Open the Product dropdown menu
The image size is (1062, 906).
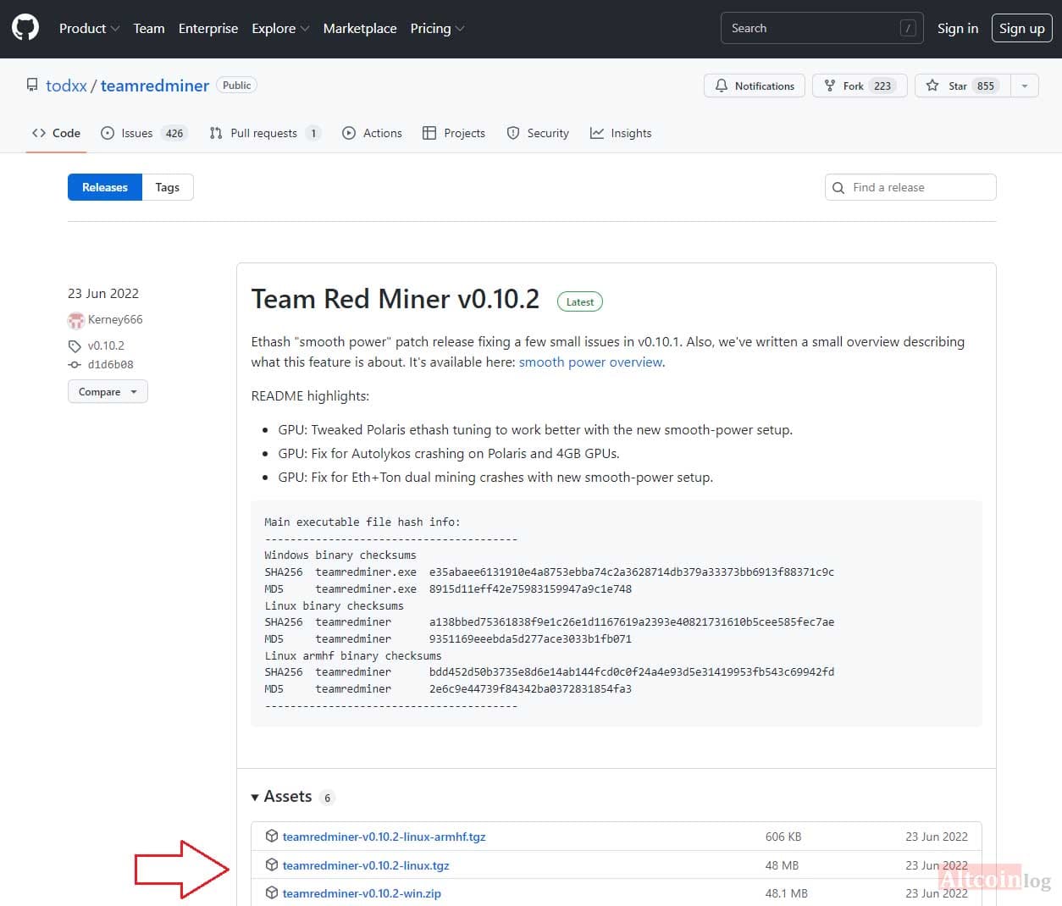[89, 28]
